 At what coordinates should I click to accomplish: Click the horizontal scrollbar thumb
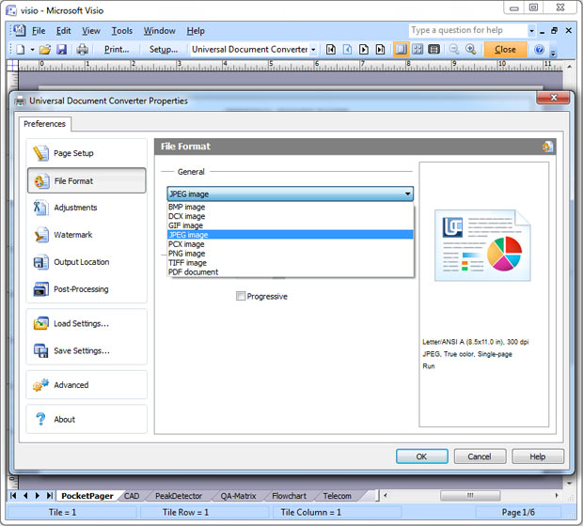tap(470, 496)
